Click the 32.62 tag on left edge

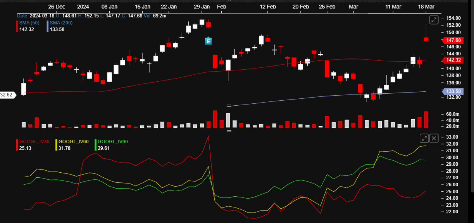click(x=7, y=94)
